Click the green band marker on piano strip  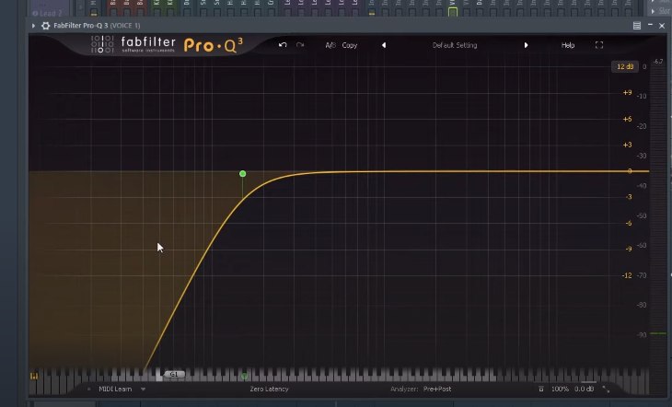coord(244,376)
